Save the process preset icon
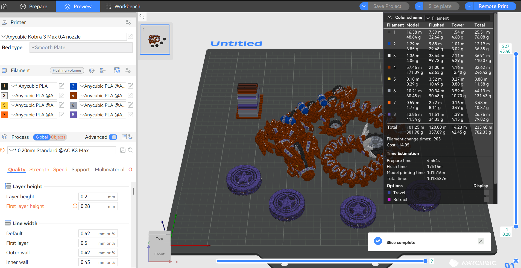This screenshot has height=268, width=521. point(123,150)
